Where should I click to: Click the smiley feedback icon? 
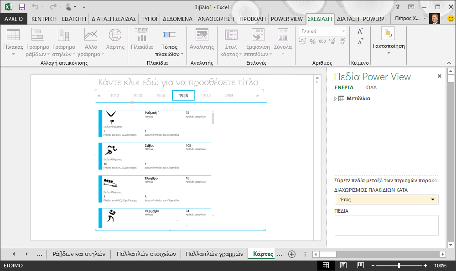tap(451, 19)
